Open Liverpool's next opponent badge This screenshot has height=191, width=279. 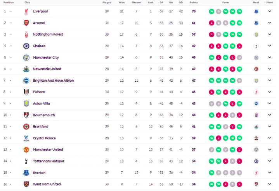(x=256, y=12)
